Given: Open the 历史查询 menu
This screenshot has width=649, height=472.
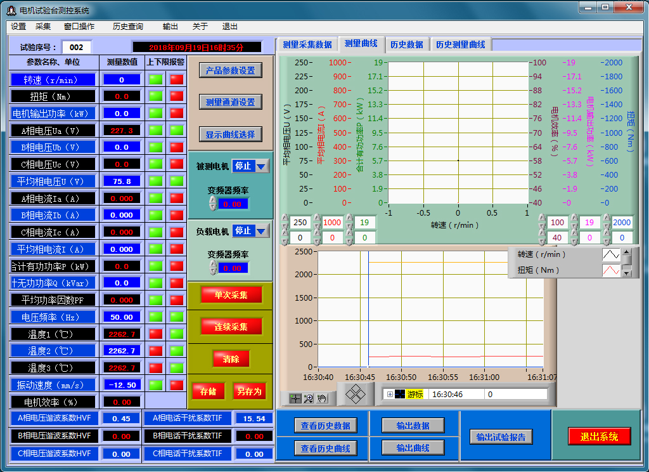Looking at the screenshot, I should click(x=128, y=27).
